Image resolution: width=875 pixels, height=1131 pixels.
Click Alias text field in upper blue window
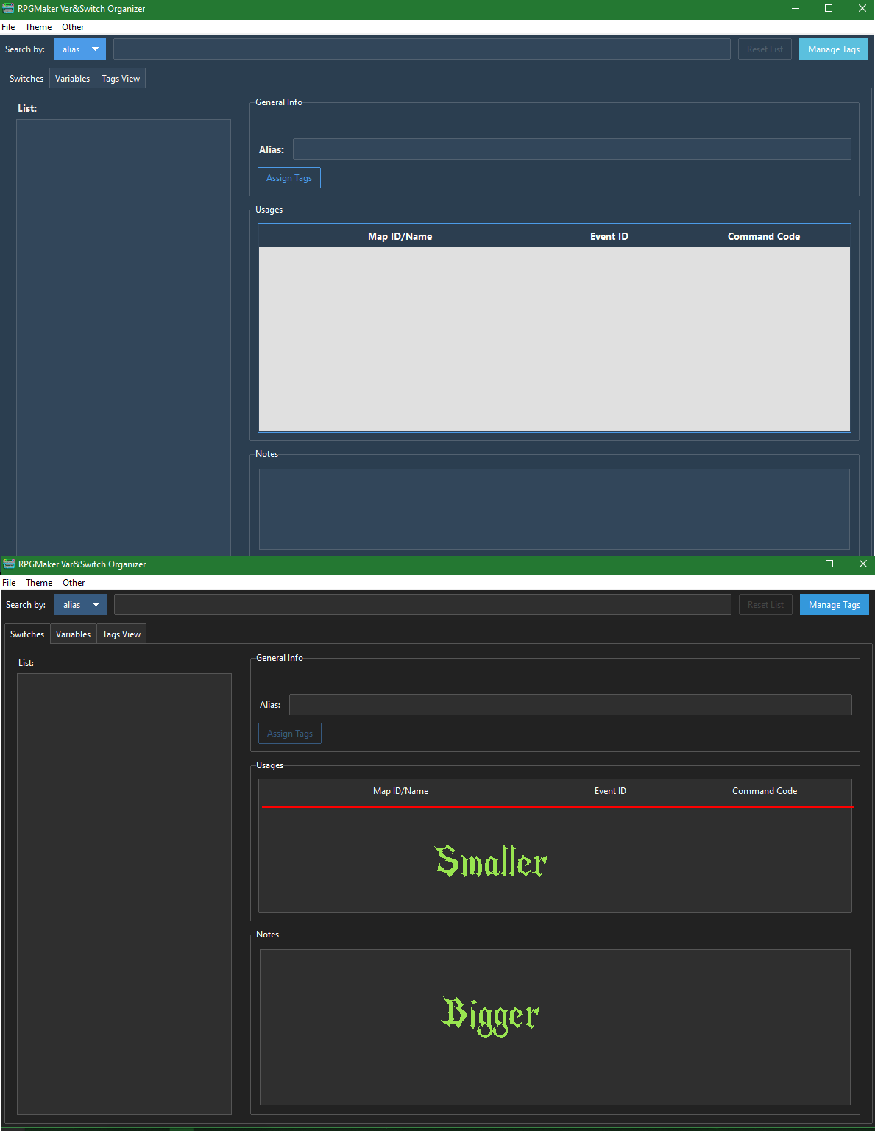coord(572,149)
